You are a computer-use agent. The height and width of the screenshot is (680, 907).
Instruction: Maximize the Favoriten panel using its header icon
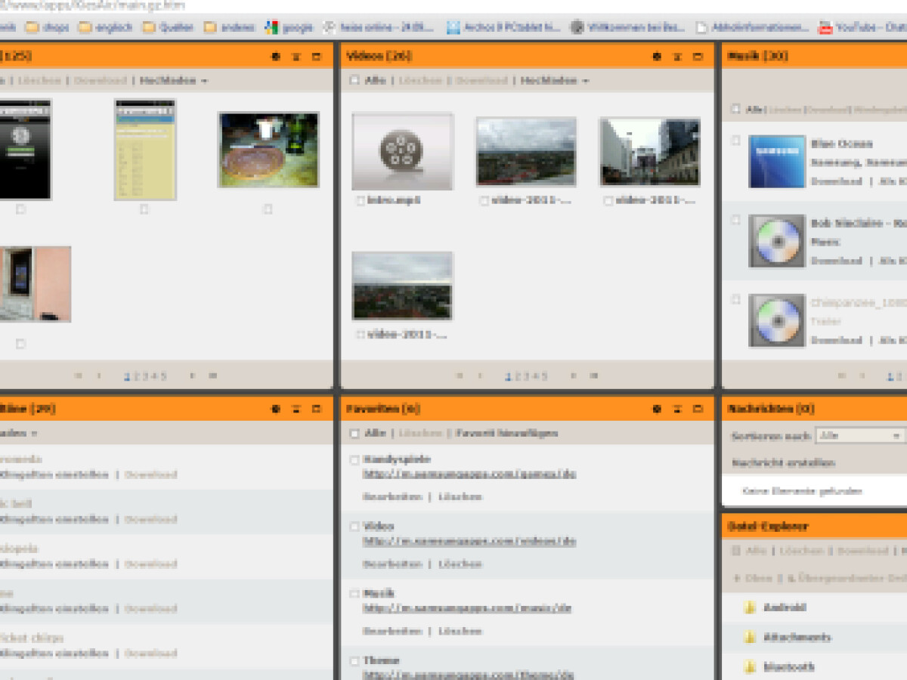click(698, 409)
